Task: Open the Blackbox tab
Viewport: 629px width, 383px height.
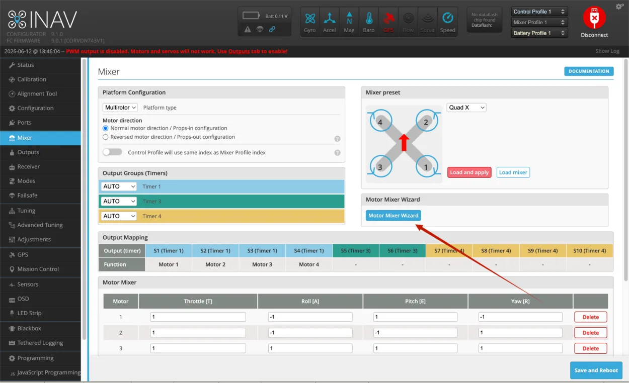Action: (40, 328)
